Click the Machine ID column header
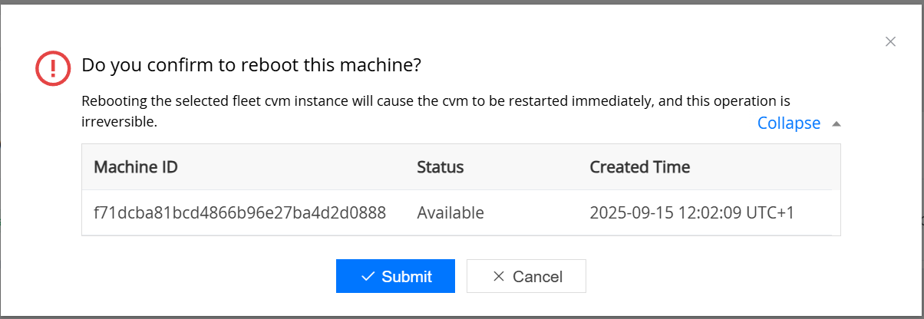The image size is (924, 319). pos(136,166)
